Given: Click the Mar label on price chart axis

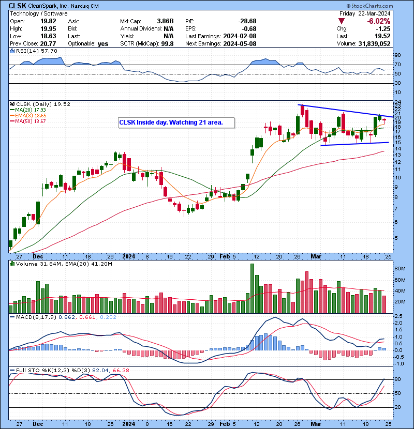Looking at the screenshot, I should 316,257.
